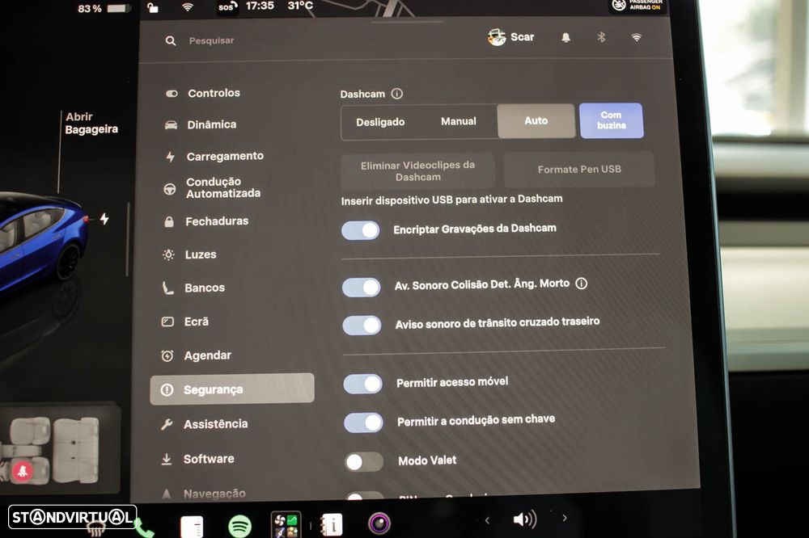
Task: Tap Abrir Bagageira on car view
Action: pos(91,123)
